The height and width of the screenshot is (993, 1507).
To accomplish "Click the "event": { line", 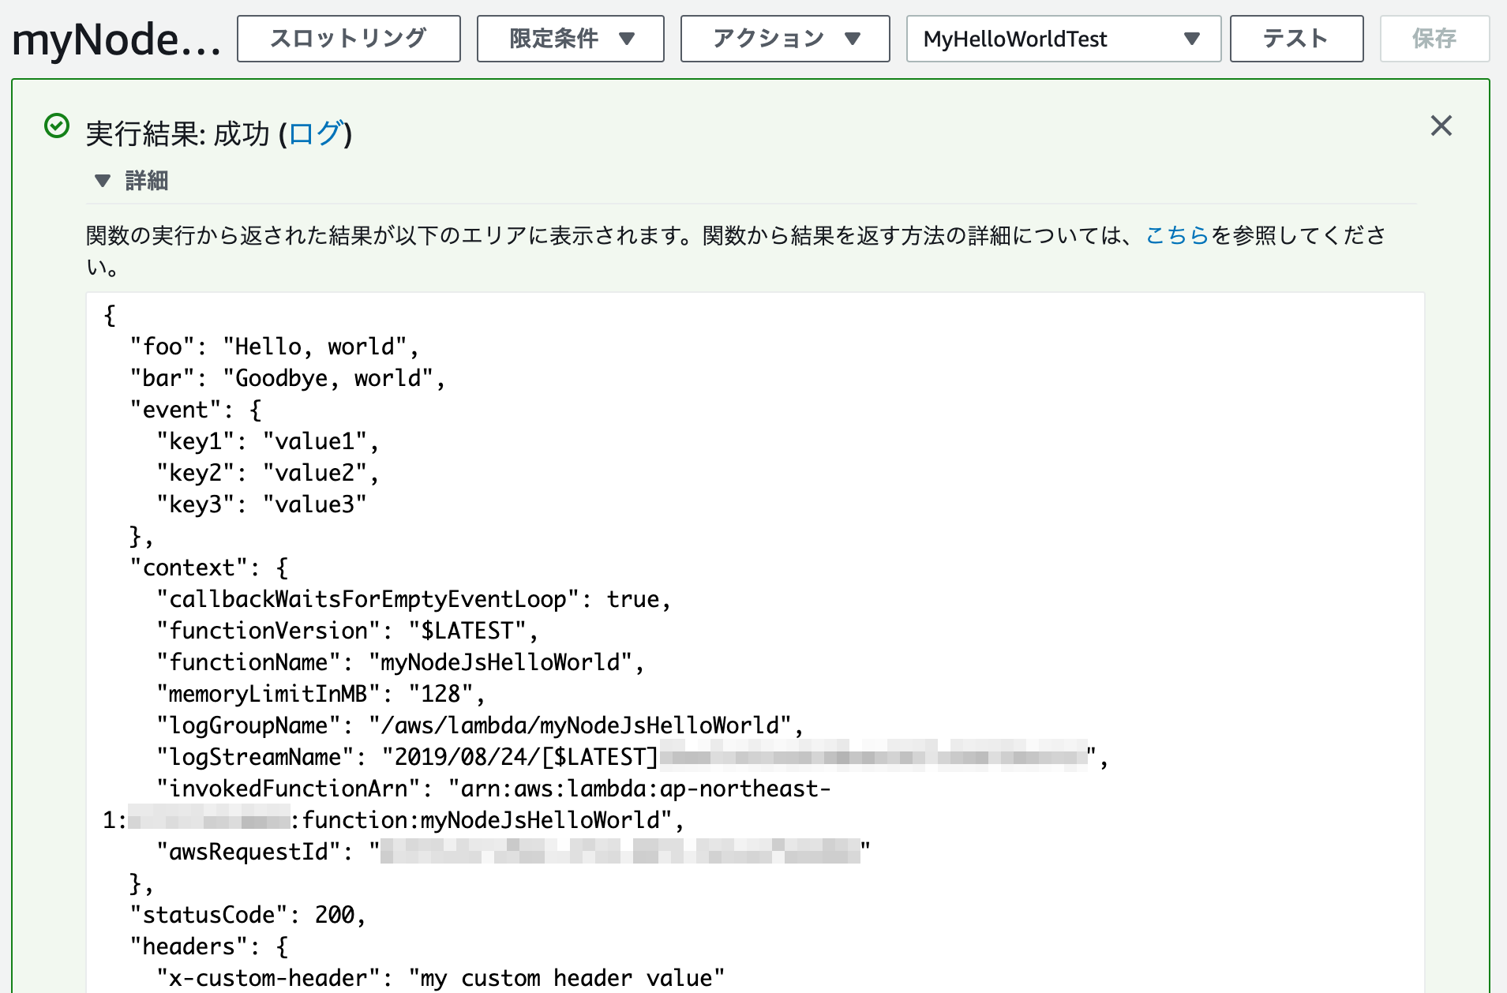I will pos(195,410).
